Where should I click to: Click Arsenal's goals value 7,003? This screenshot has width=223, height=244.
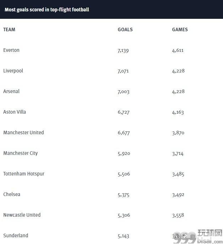pyautogui.click(x=124, y=92)
